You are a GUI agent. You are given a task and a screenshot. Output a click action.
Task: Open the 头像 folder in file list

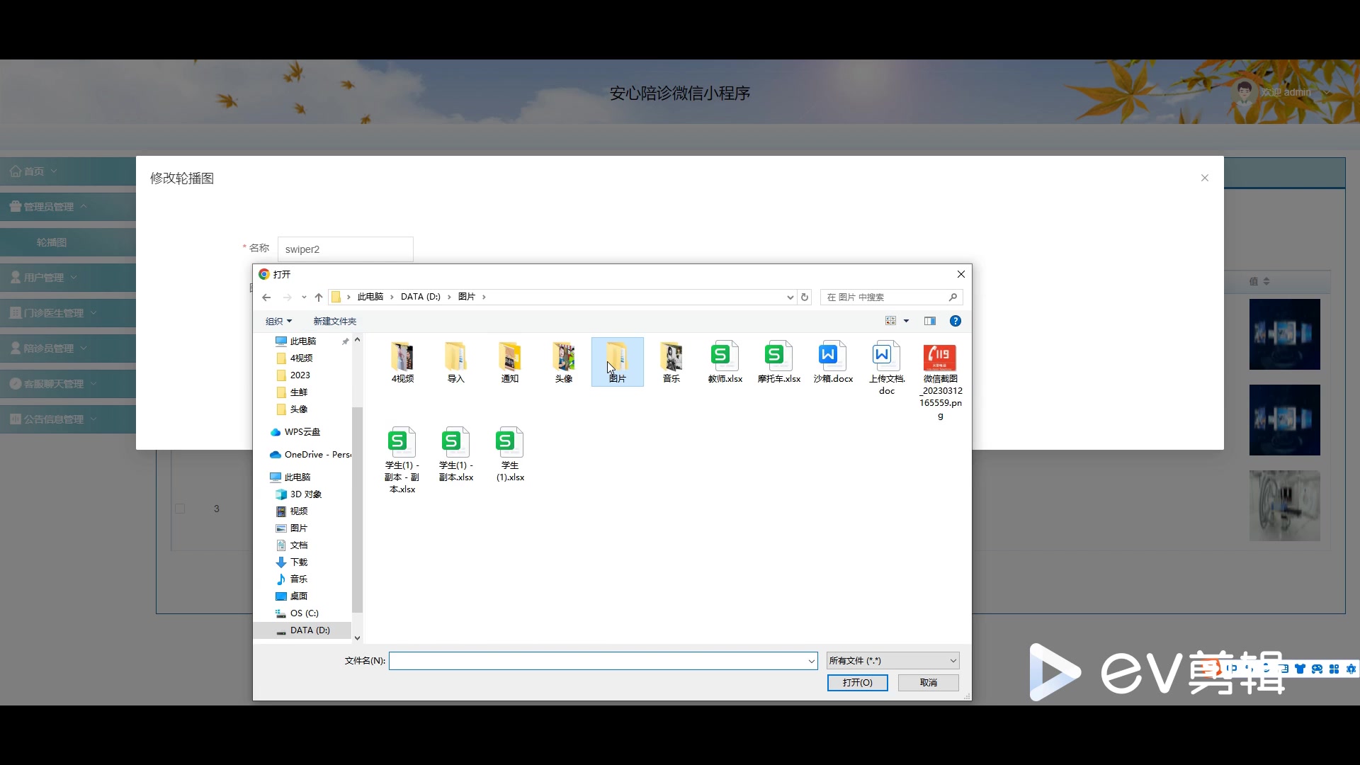coord(563,361)
